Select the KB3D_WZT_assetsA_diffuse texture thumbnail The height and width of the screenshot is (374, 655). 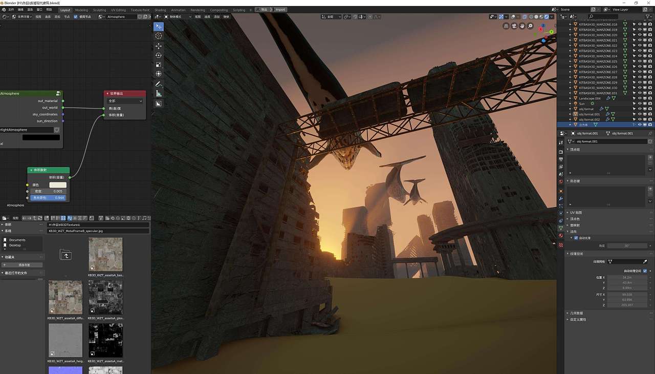point(65,297)
